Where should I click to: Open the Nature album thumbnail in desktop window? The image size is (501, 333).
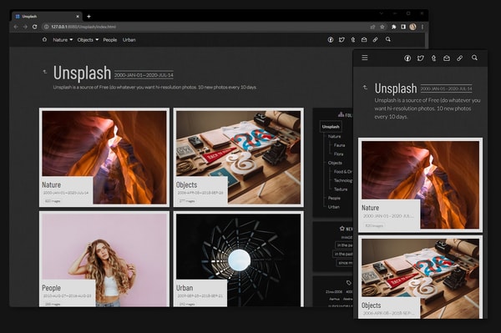pos(104,158)
